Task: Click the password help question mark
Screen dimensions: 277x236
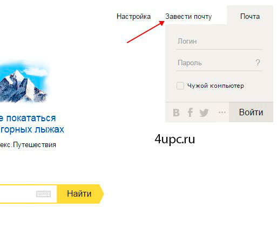Action: [258, 63]
